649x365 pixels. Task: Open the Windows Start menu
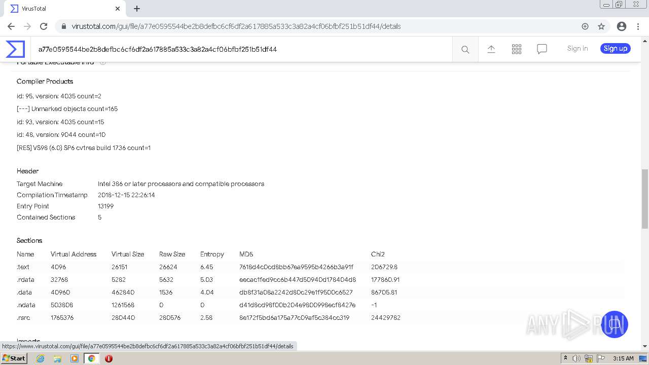[x=14, y=358]
